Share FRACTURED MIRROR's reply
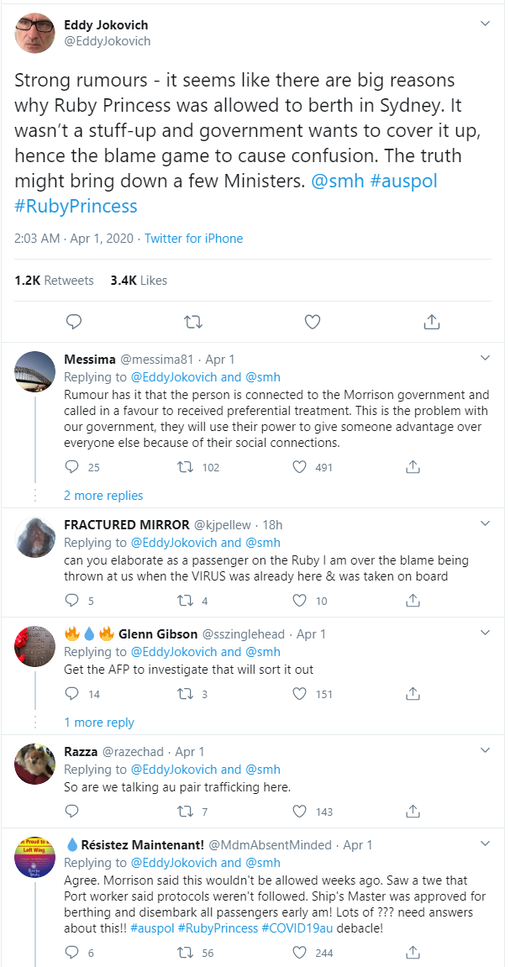Screen dimensions: 510x967 pos(413,602)
